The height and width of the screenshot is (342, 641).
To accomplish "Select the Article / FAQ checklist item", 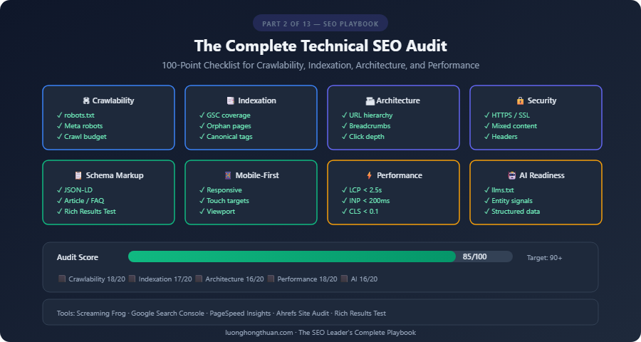I will 80,201.
